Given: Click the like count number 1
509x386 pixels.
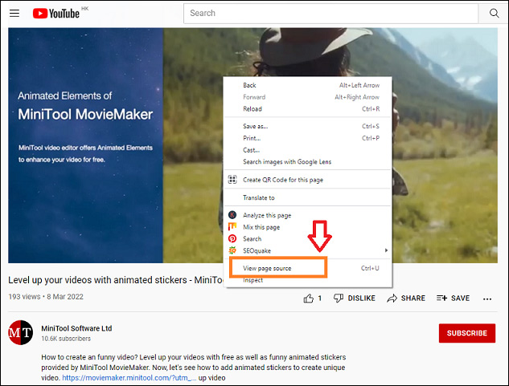Looking at the screenshot, I should coord(320,299).
